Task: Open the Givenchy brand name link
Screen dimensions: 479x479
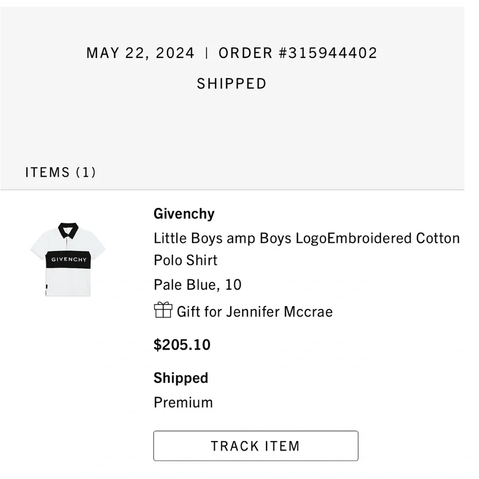Action: (x=184, y=214)
